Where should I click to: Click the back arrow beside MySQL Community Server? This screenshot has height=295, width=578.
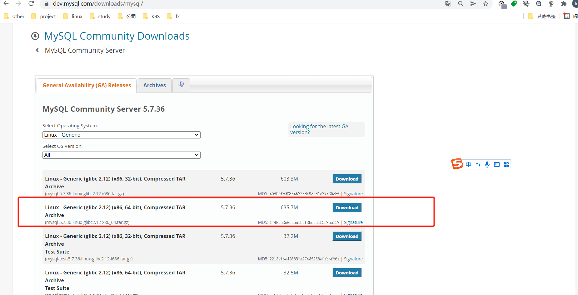(x=37, y=50)
